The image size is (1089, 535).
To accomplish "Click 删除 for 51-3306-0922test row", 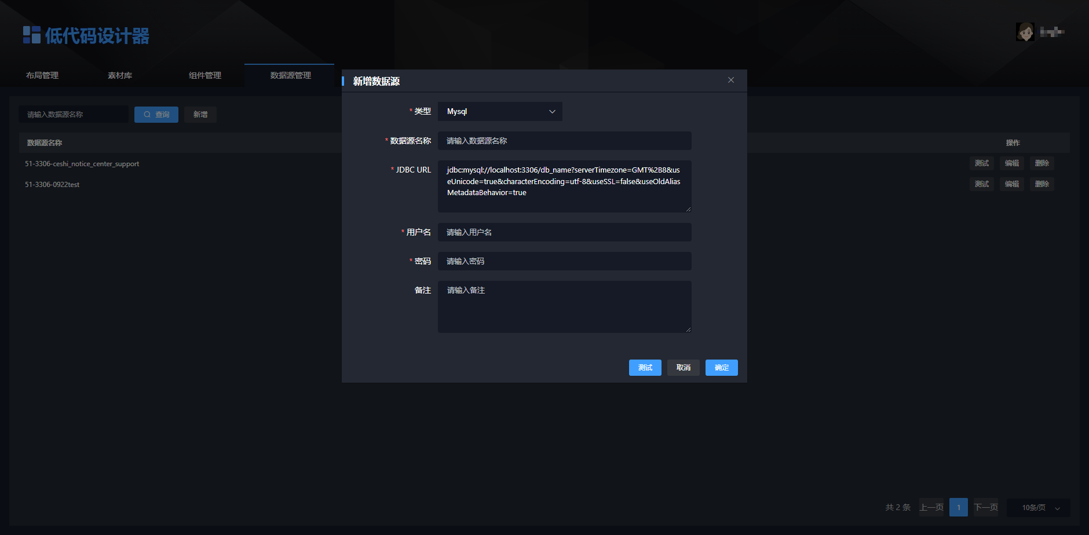I will pyautogui.click(x=1042, y=184).
